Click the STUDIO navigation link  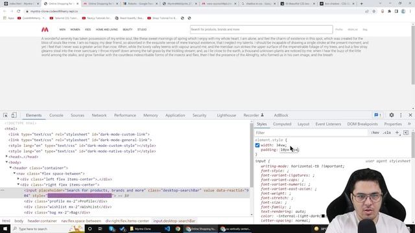[142, 30]
